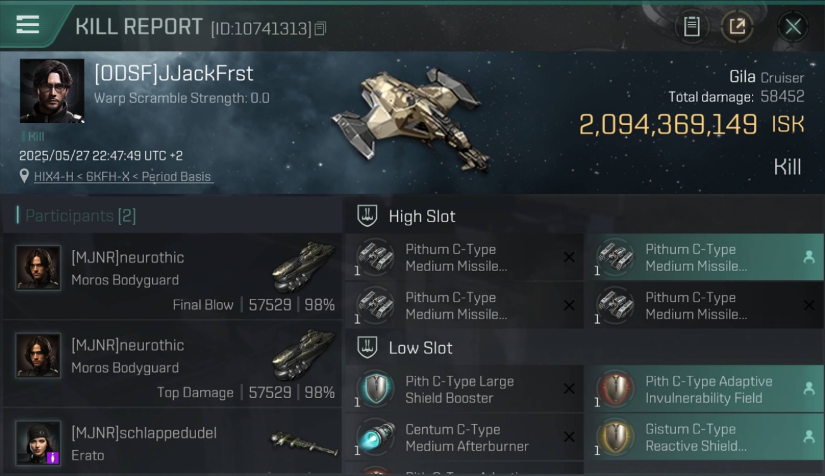Select the Erato ship icon
This screenshot has width=825, height=476.
click(304, 444)
